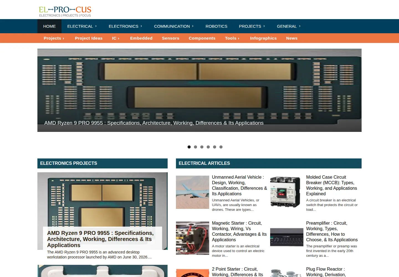Open the Magnetic Starter article link
This screenshot has height=277, width=399.
(x=239, y=232)
